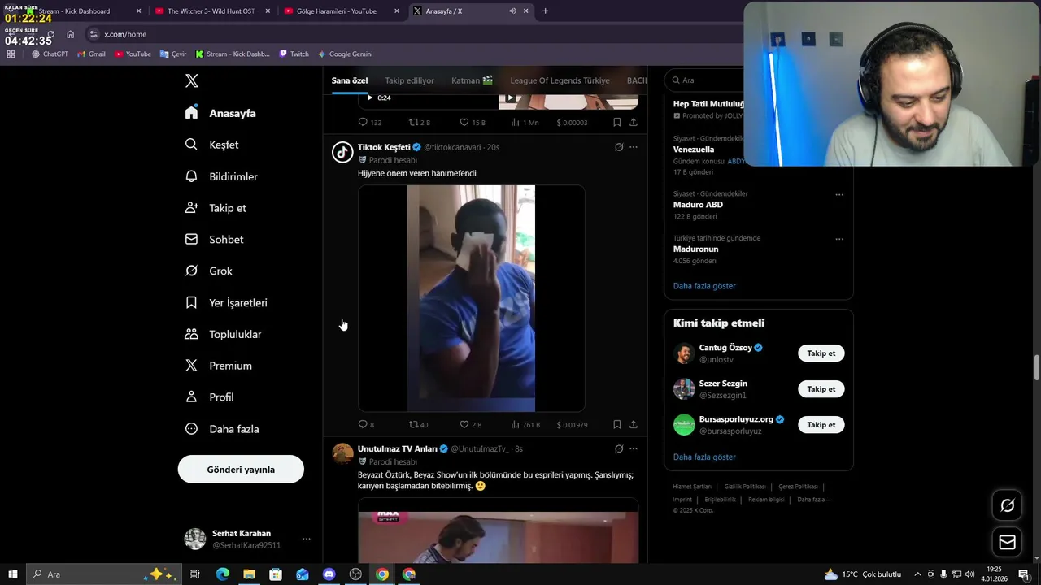The height and width of the screenshot is (585, 1041).
Task: Play the Tiktok Keşfeti video
Action: tap(471, 298)
